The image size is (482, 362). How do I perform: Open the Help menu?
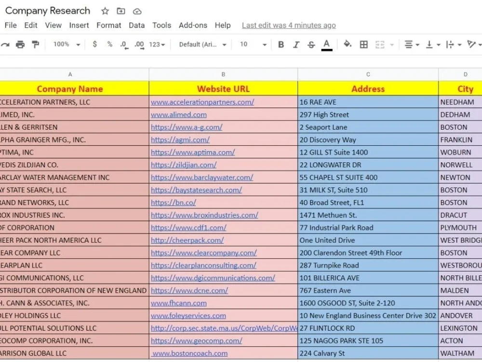[x=223, y=25]
